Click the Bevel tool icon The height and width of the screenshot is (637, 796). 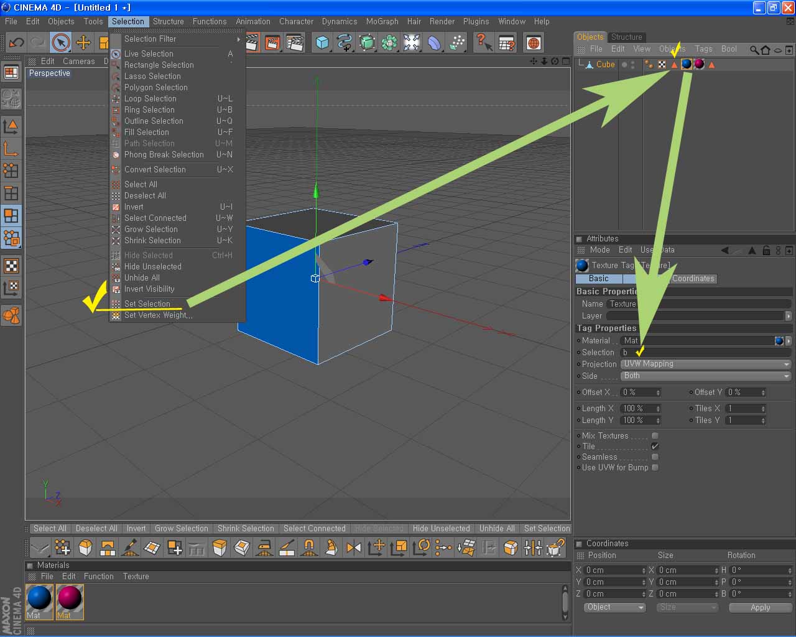85,547
